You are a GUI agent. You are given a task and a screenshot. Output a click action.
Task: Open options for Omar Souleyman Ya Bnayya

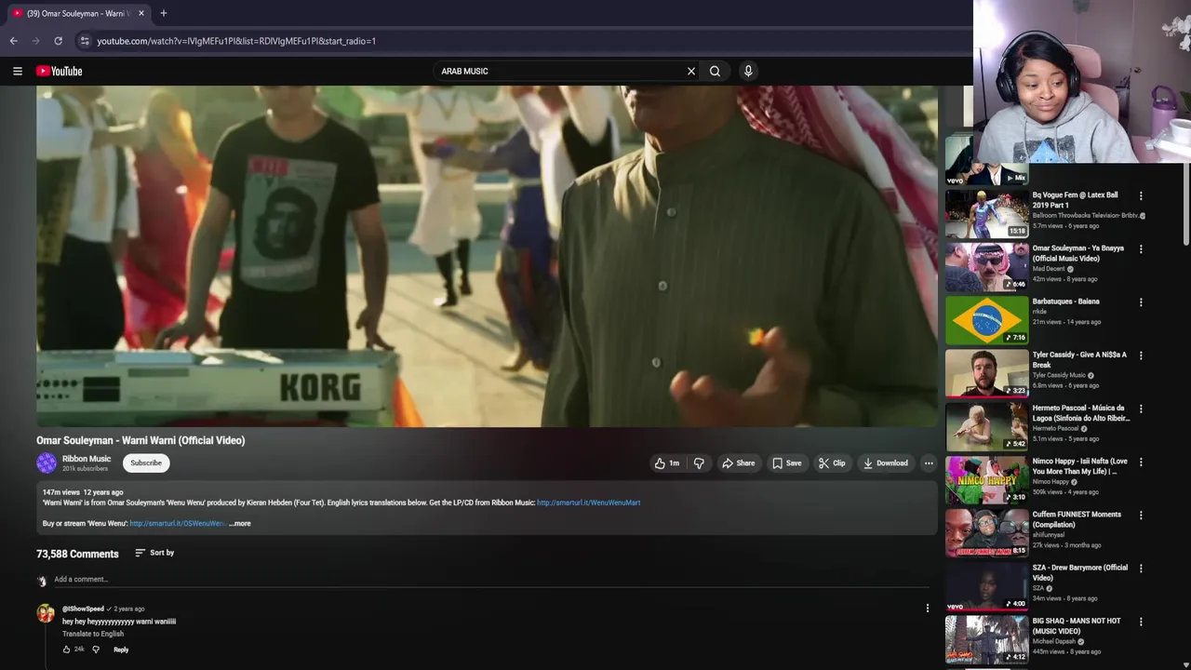click(x=1141, y=249)
